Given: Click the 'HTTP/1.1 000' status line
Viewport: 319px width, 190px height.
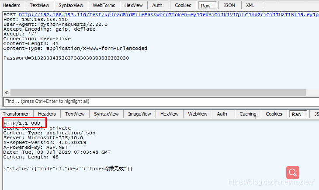Looking at the screenshot, I should click(x=22, y=123).
